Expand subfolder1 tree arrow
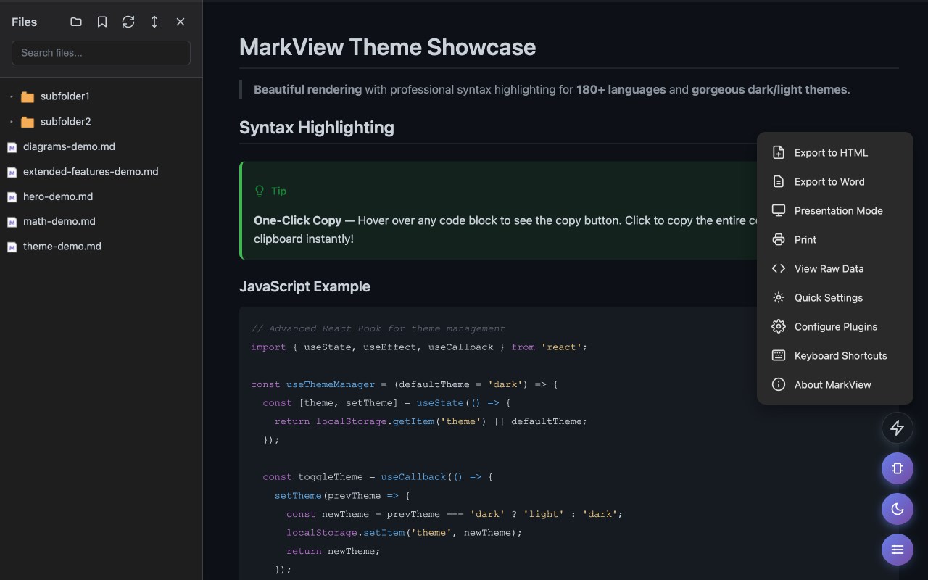This screenshot has height=580, width=928. (11, 96)
